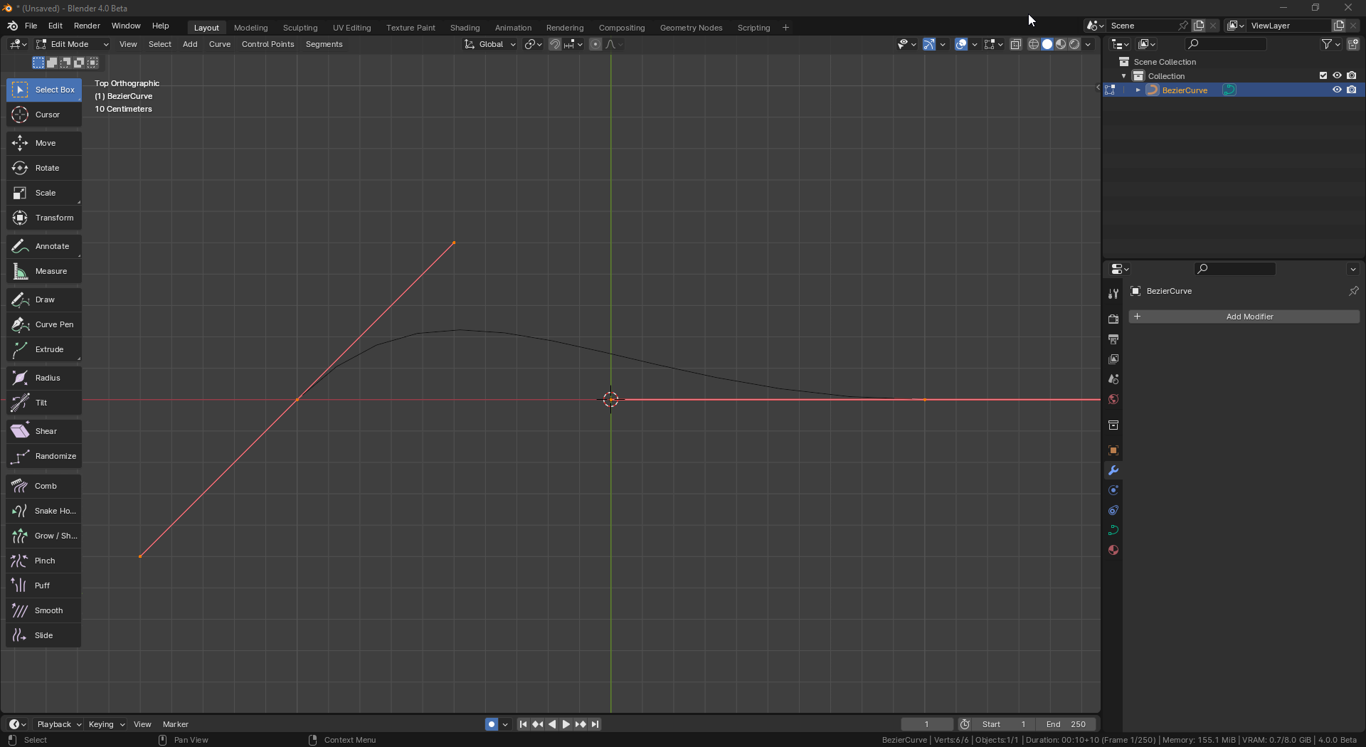Select the Cursor tool
This screenshot has height=747, width=1366.
click(x=44, y=115)
